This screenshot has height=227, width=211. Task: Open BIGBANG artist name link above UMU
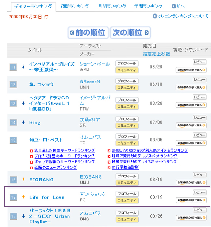pyautogui.click(x=91, y=177)
